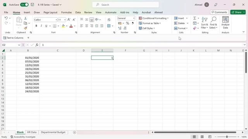Click the Bottom Align icon
Image resolution: width=248 pixels, height=139 pixels.
[91, 20]
